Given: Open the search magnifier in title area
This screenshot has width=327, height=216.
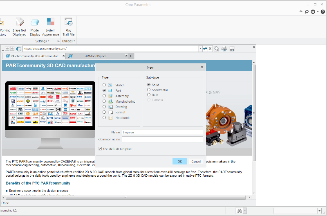Looking at the screenshot, I should (x=307, y=12).
